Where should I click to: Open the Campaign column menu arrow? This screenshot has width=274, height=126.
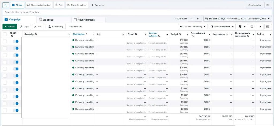pyautogui.click(x=69, y=34)
